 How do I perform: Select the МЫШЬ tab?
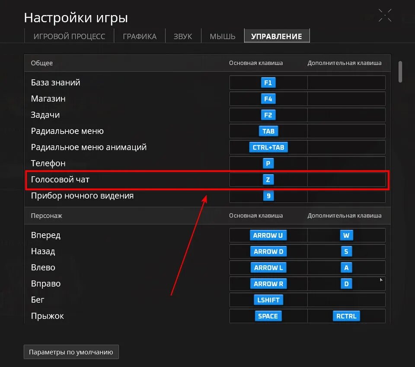click(222, 36)
